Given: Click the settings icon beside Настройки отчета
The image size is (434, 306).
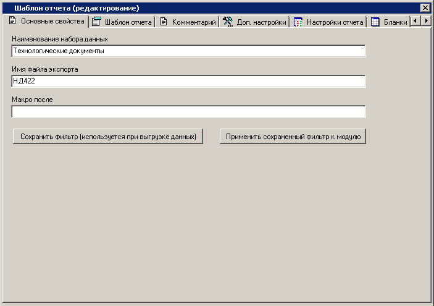Looking at the screenshot, I should coord(298,22).
